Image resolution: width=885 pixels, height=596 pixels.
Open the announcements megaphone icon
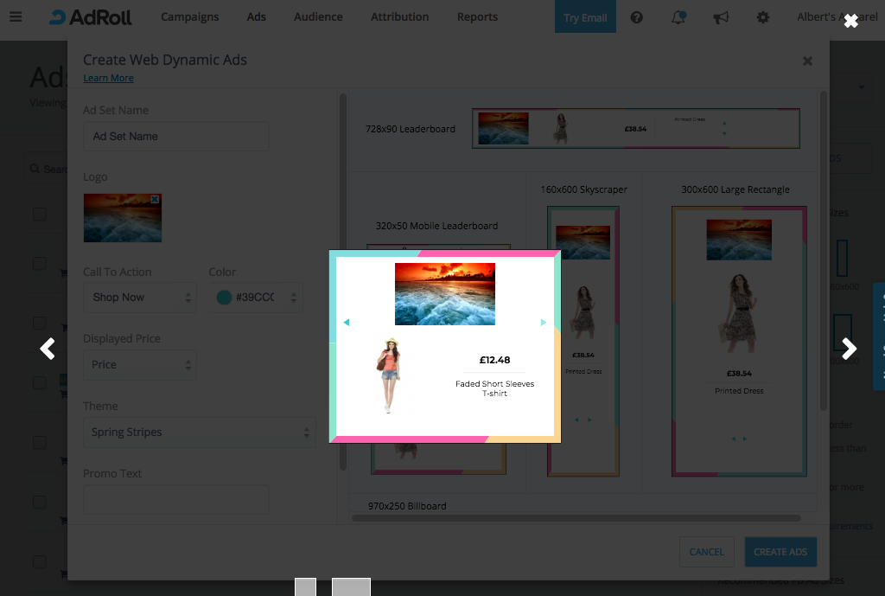[721, 17]
